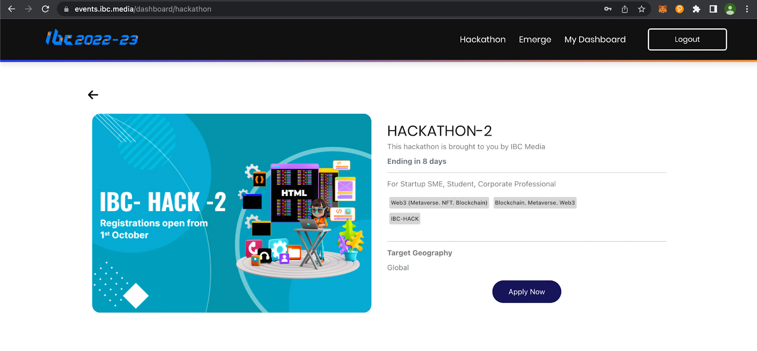Screen dimensions: 757x351
Task: Reload the page
Action: click(45, 9)
